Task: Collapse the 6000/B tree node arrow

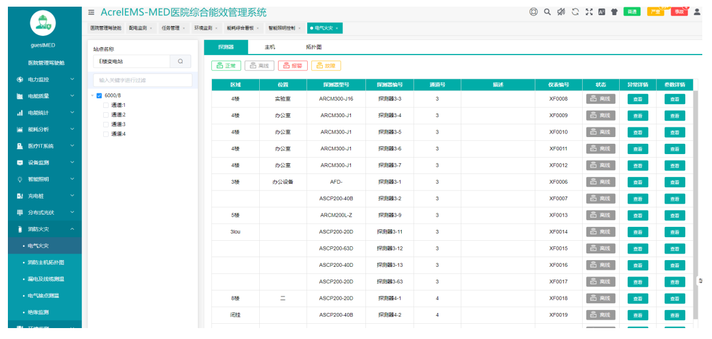Action: (x=93, y=96)
